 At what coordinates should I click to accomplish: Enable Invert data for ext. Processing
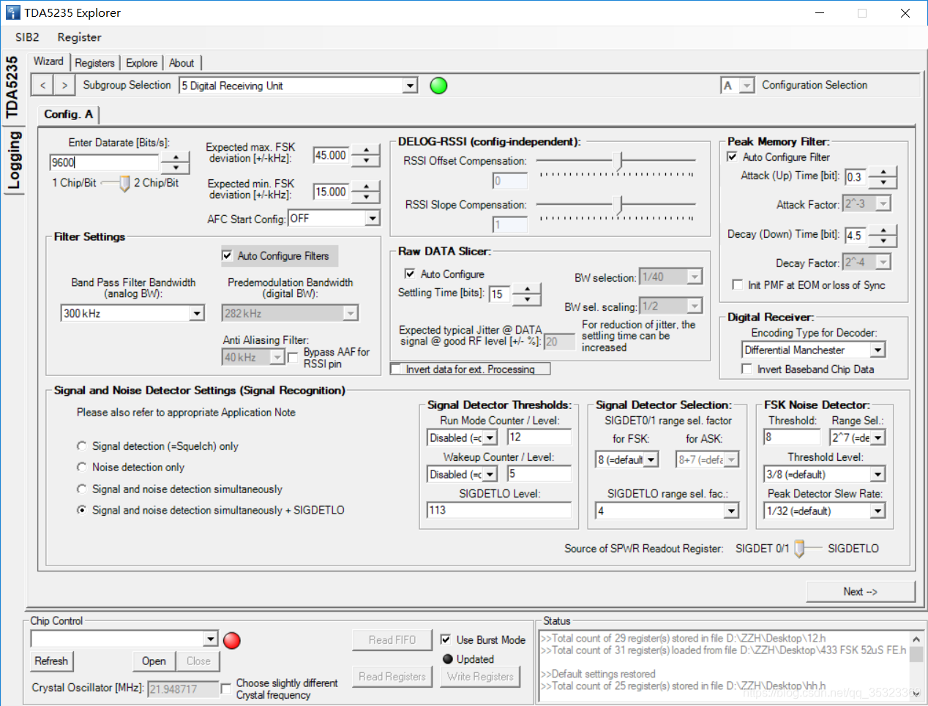point(396,369)
